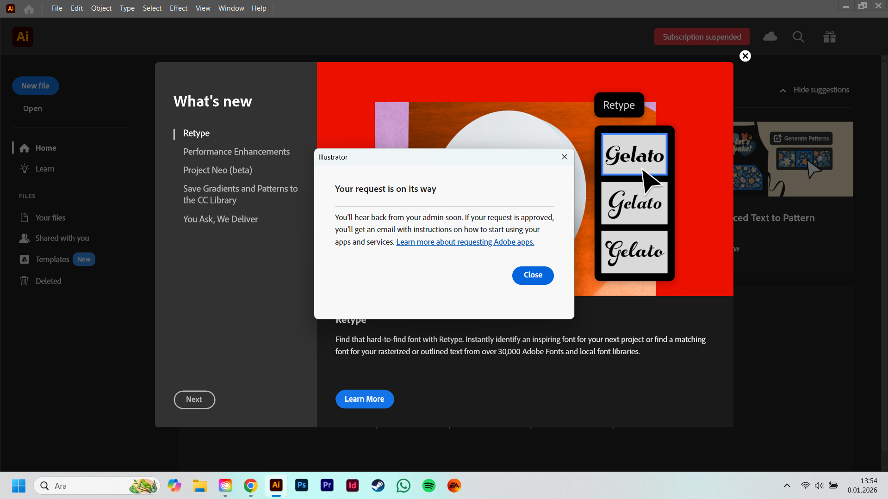888x499 pixels.
Task: Open Google Chrome from taskbar
Action: pyautogui.click(x=251, y=486)
